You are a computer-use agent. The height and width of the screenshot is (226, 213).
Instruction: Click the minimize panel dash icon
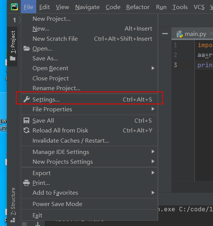165,34
